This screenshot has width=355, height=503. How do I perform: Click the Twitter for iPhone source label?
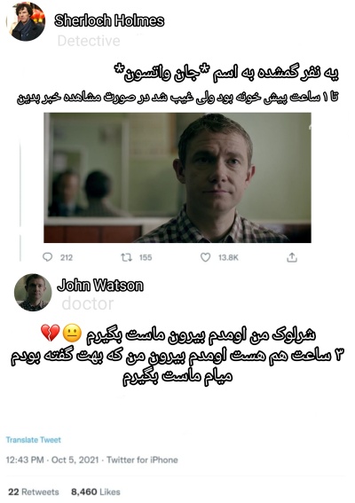click(x=142, y=460)
